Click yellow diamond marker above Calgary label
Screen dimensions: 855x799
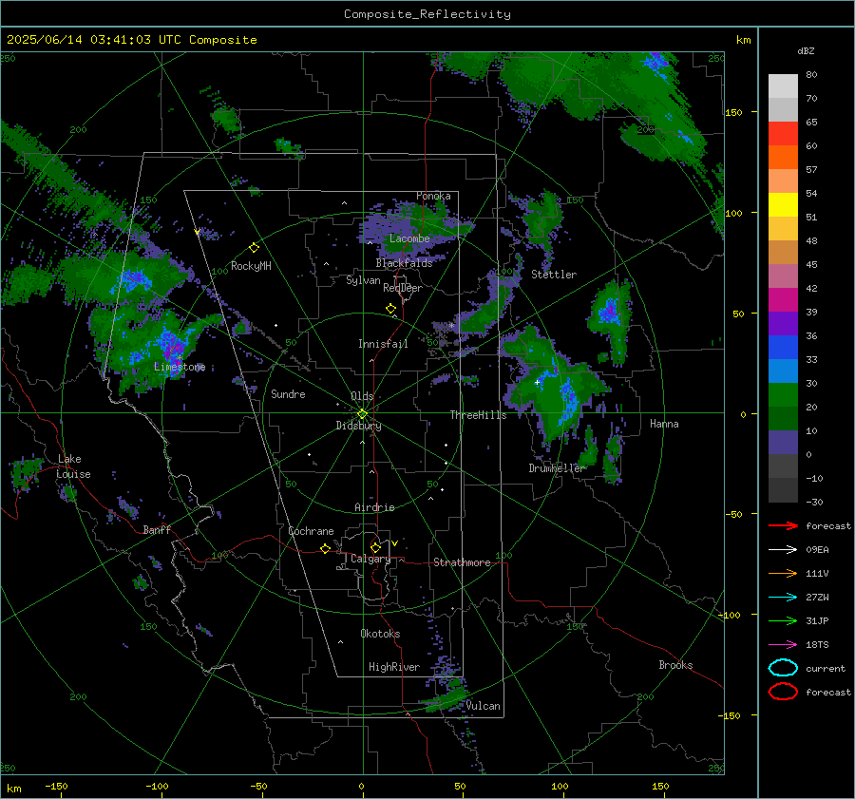(x=375, y=547)
